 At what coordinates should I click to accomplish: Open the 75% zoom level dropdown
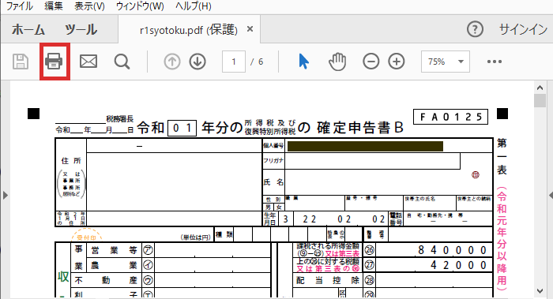pyautogui.click(x=446, y=62)
